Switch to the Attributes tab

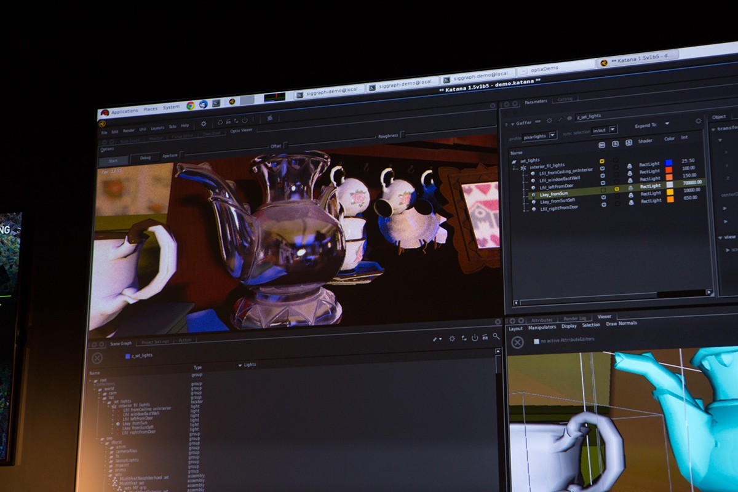point(542,320)
